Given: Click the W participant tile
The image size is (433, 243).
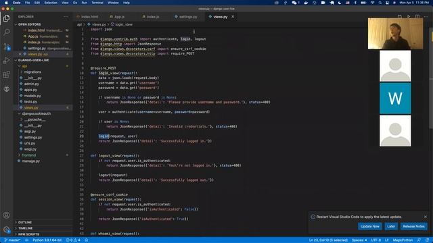Looking at the screenshot, I should [395, 99].
